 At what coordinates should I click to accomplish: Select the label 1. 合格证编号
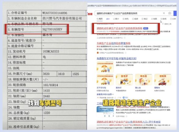tap(17, 13)
